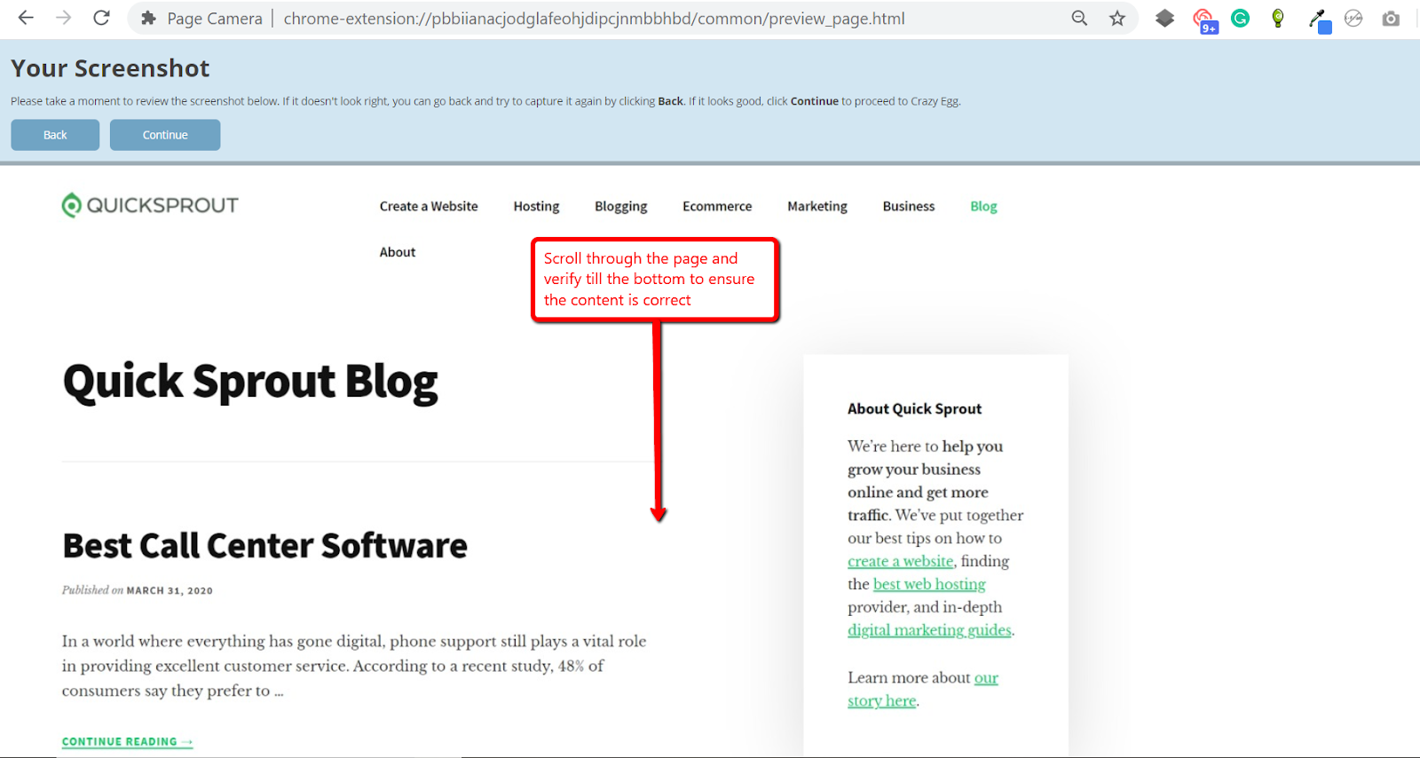
Task: Click the 'About Quick Sprout' sidebar heading
Action: click(914, 408)
